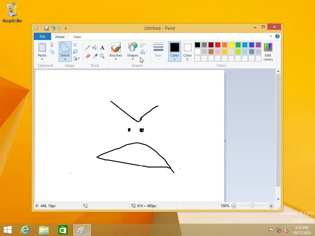Choose the gray color swatch

tap(204, 45)
